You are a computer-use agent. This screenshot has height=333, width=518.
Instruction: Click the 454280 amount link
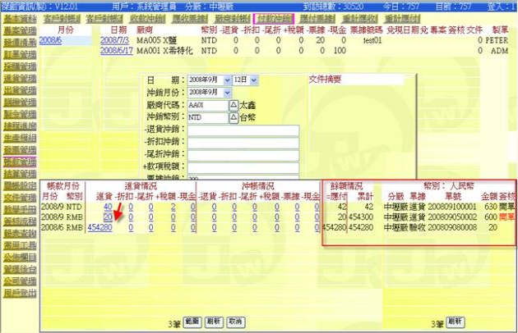[99, 227]
